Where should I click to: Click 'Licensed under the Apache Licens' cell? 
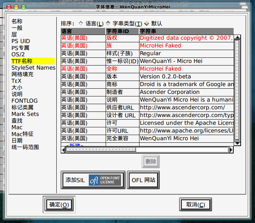coord(187,123)
